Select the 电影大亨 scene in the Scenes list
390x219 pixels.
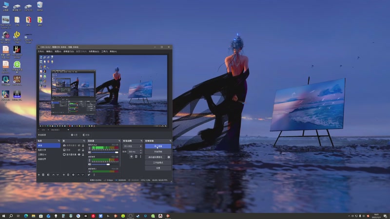pos(49,150)
